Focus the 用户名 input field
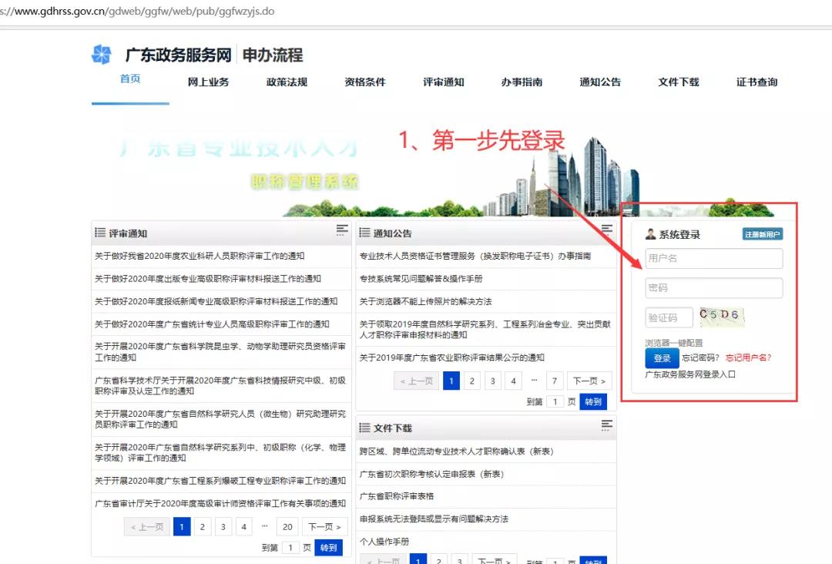 pyautogui.click(x=713, y=258)
